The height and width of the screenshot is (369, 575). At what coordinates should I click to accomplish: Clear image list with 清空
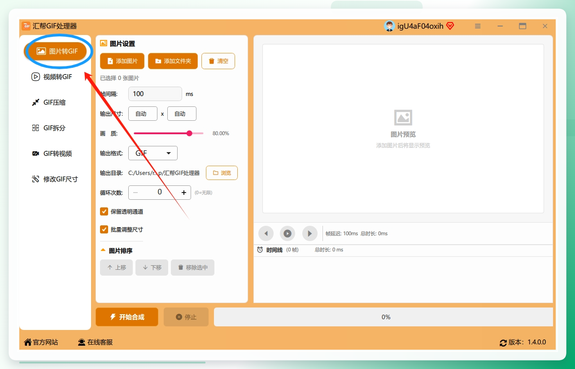[x=218, y=61]
